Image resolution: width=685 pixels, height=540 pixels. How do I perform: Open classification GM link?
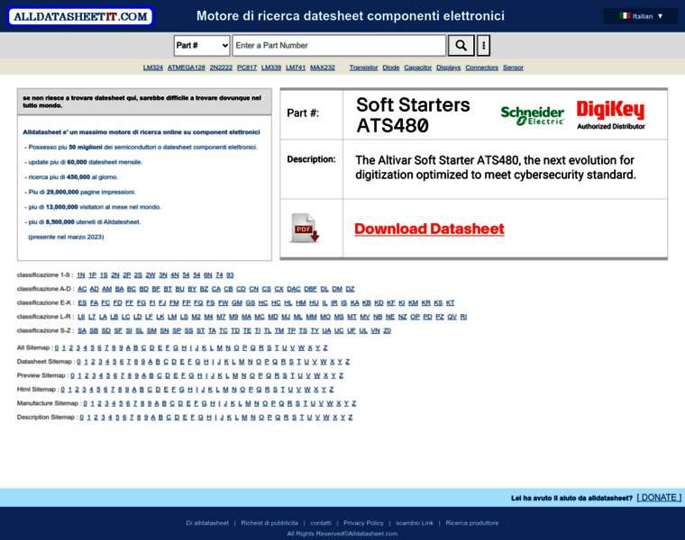237,302
